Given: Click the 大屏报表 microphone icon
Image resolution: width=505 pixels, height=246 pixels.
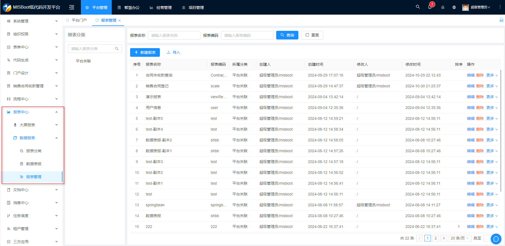Looking at the screenshot, I should (15, 125).
